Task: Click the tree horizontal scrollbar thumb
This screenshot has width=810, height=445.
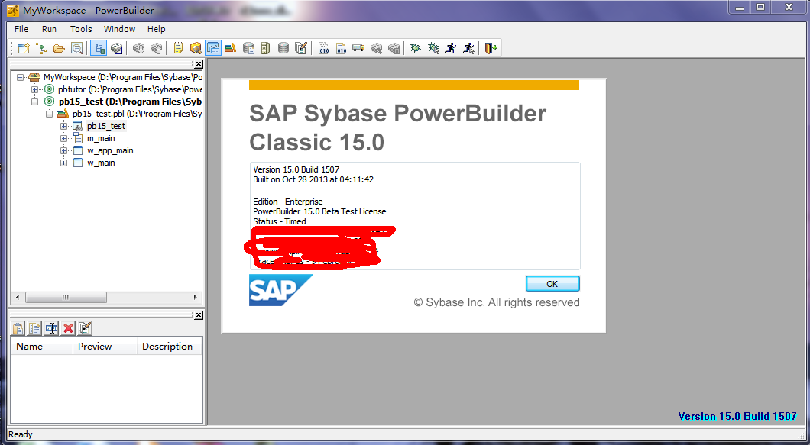Action: point(66,298)
